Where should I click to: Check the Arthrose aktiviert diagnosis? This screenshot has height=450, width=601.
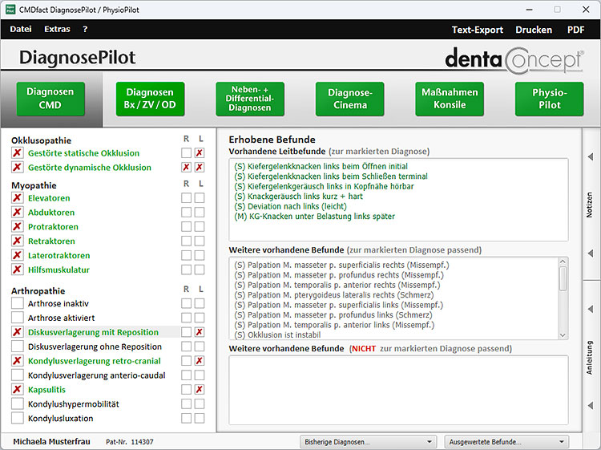click(x=17, y=318)
